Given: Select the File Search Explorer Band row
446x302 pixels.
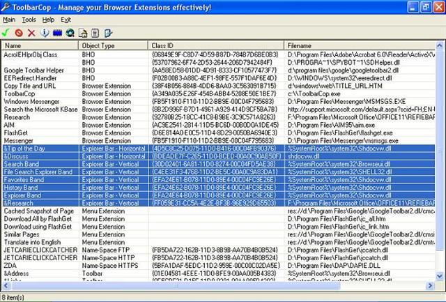Looking at the screenshot, I should point(218,172).
